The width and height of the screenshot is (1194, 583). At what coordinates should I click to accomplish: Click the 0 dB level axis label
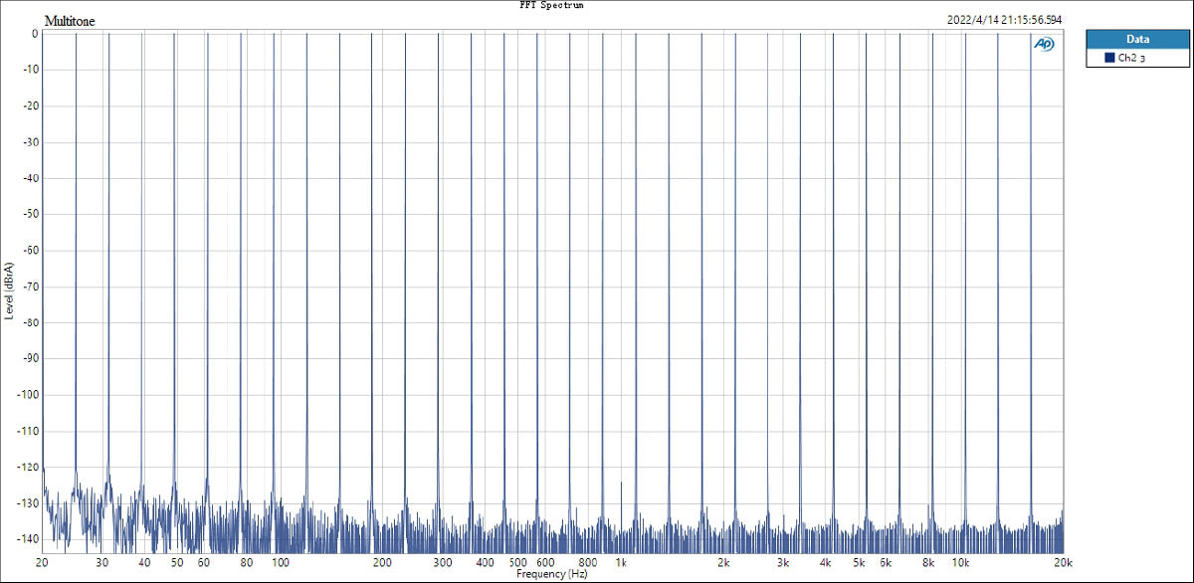point(34,34)
